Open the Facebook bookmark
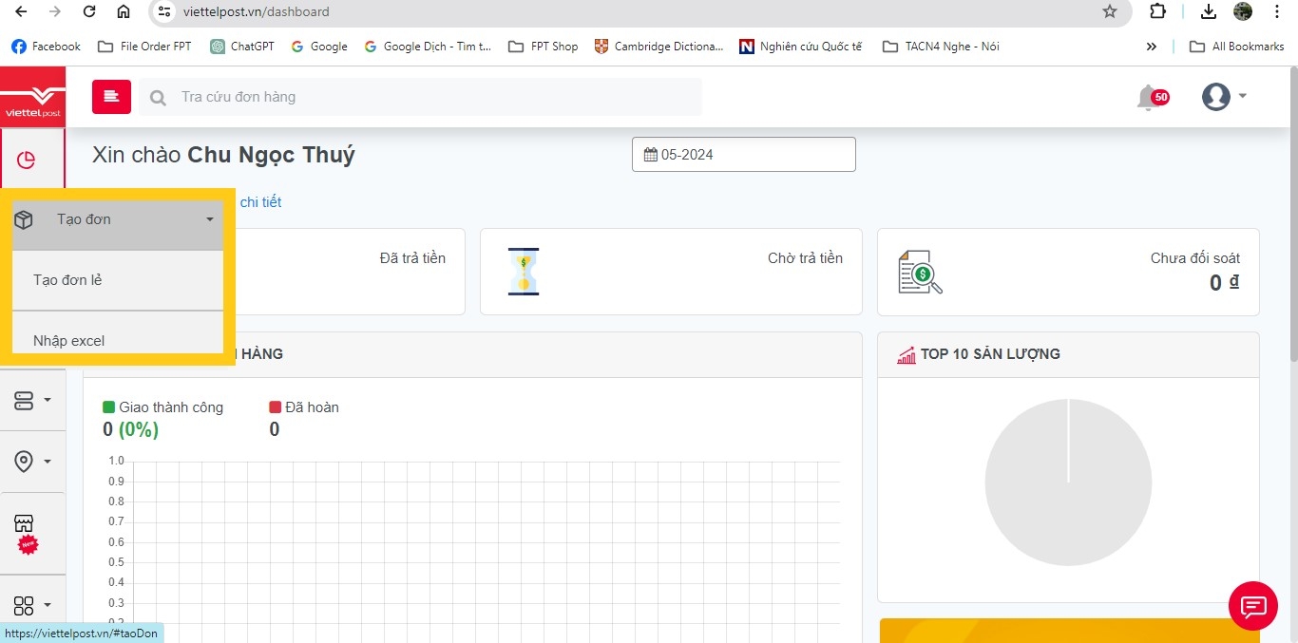The height and width of the screenshot is (643, 1298). [x=47, y=47]
